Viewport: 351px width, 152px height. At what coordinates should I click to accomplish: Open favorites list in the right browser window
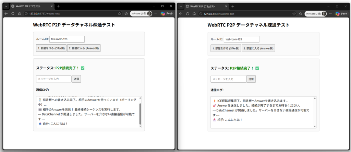coord(301,14)
